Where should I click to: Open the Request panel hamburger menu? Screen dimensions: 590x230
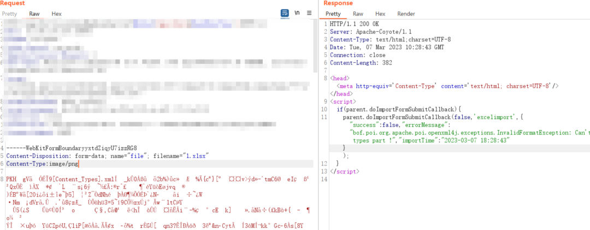point(309,13)
